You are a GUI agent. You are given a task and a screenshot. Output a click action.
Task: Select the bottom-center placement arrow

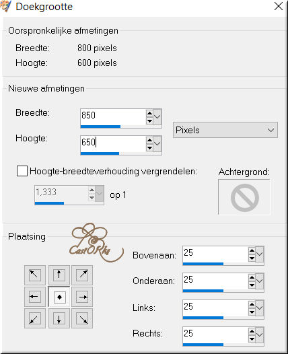[59, 318]
